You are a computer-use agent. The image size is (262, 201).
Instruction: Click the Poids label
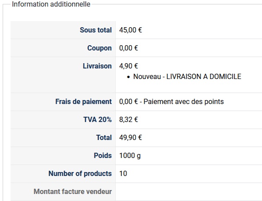103,155
